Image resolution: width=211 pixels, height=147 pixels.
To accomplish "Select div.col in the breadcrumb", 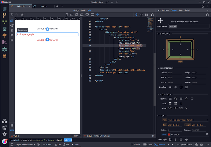I will pyautogui.click(x=59, y=140).
